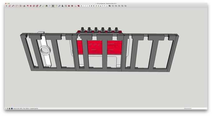Select the Rectangle shapes tool
The image size is (212, 116).
20,6
